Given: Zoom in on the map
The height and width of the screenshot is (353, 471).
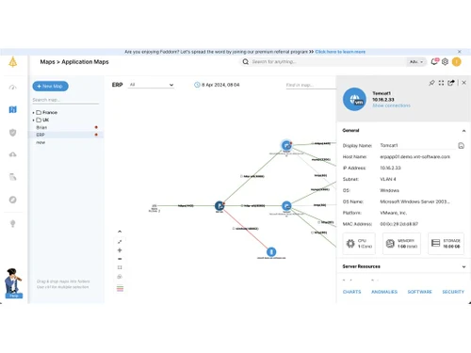Looking at the screenshot, I should coord(120,250).
